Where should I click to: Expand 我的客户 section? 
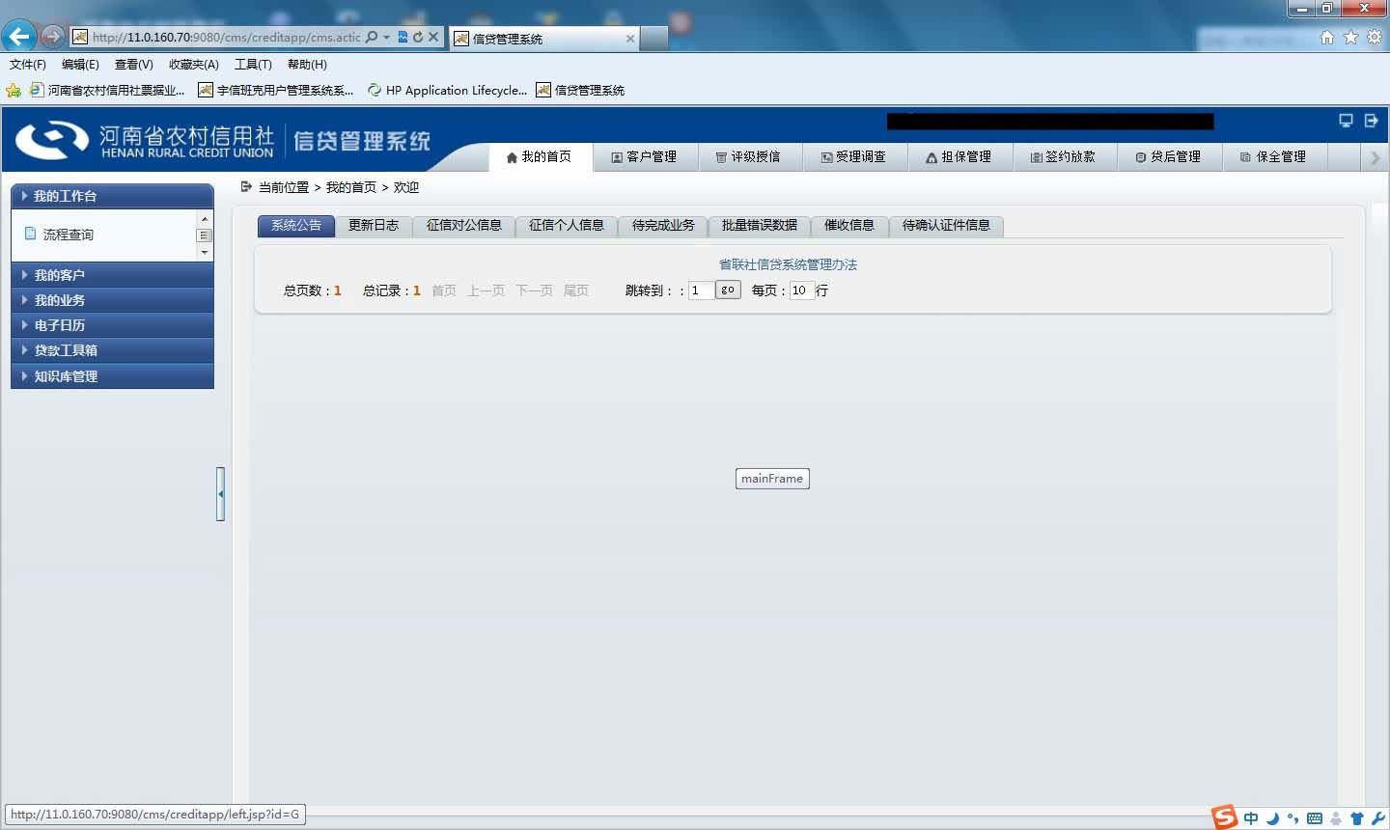tap(112, 275)
